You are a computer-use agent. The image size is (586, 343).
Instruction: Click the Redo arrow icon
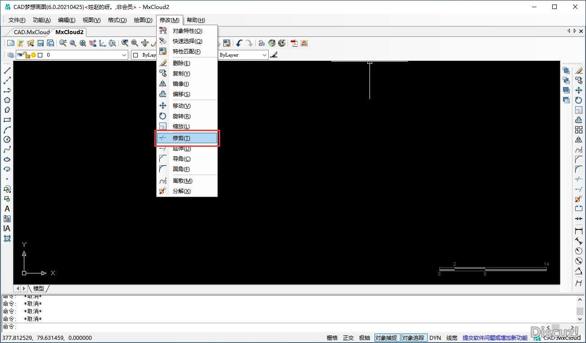(x=249, y=43)
